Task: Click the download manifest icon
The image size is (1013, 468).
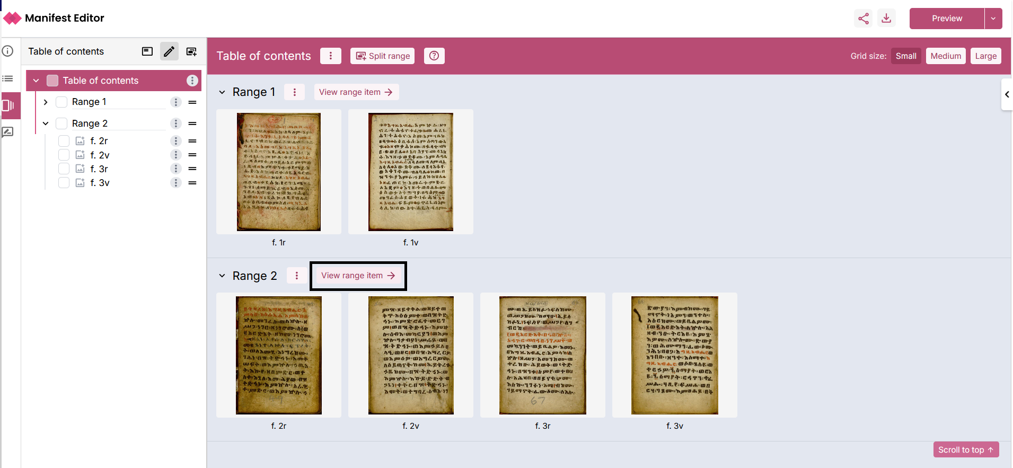Action: click(x=886, y=19)
